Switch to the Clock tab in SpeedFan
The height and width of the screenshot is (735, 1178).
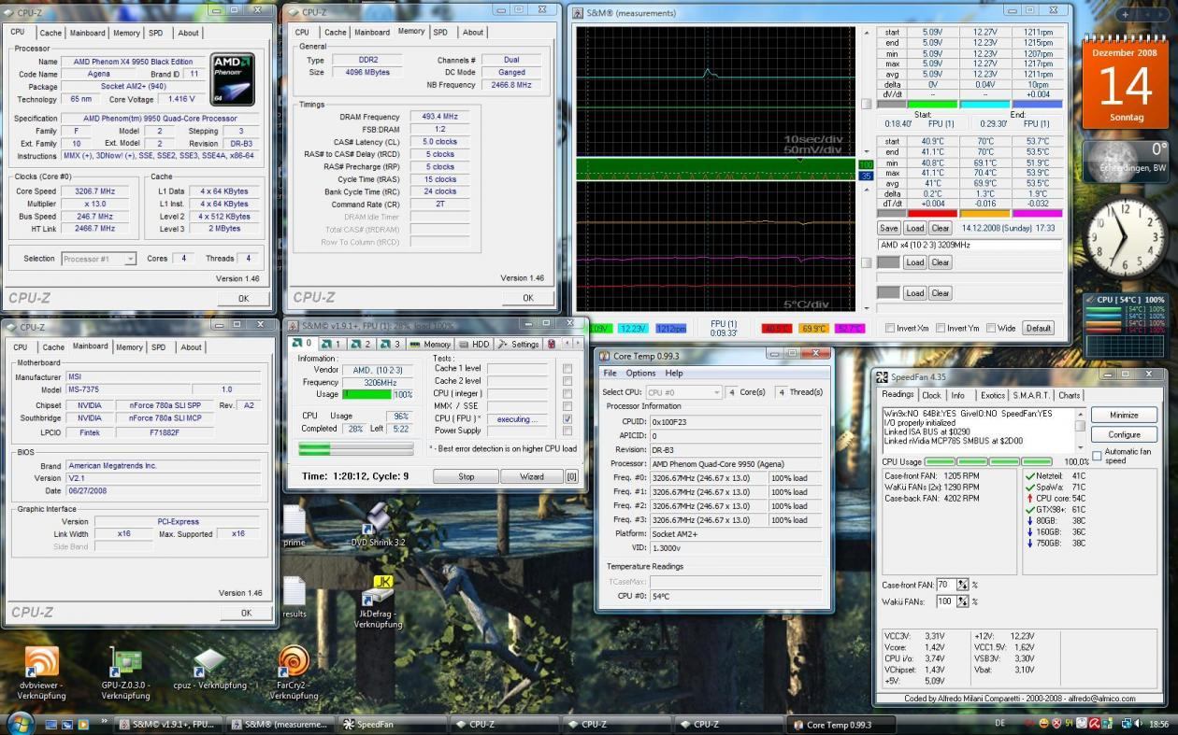[932, 395]
